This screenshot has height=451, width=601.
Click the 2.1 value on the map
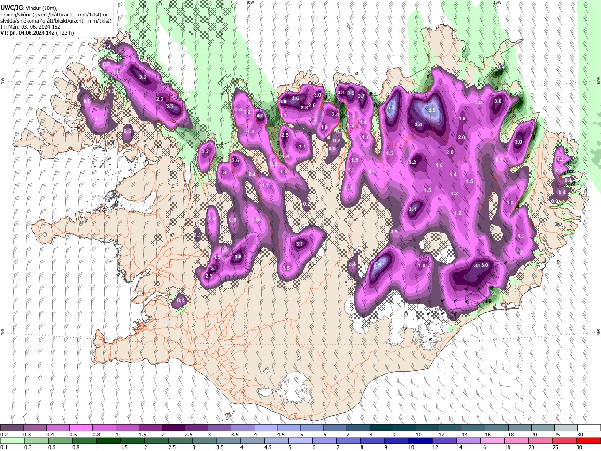[x=302, y=147]
